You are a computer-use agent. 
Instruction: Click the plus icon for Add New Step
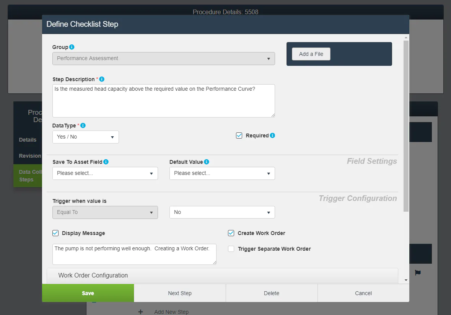coord(140,312)
